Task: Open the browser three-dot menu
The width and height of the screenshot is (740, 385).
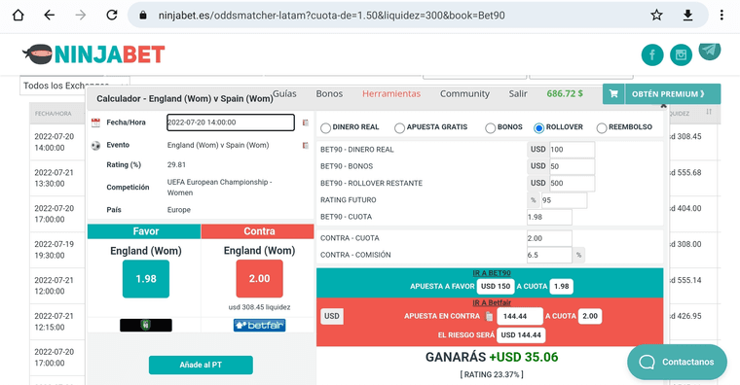Action: pyautogui.click(x=721, y=16)
